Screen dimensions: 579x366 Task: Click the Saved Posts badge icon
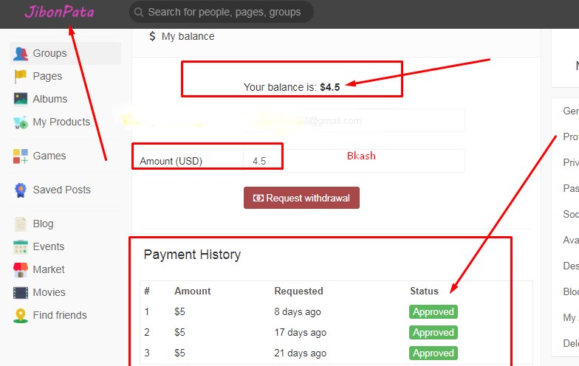[x=21, y=190]
